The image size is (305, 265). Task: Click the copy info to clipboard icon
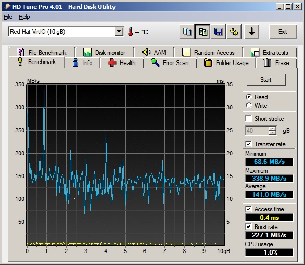pos(187,32)
